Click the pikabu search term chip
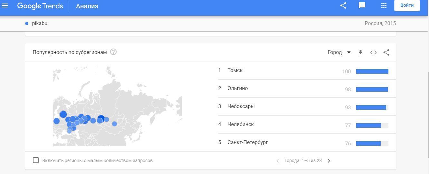 point(39,23)
